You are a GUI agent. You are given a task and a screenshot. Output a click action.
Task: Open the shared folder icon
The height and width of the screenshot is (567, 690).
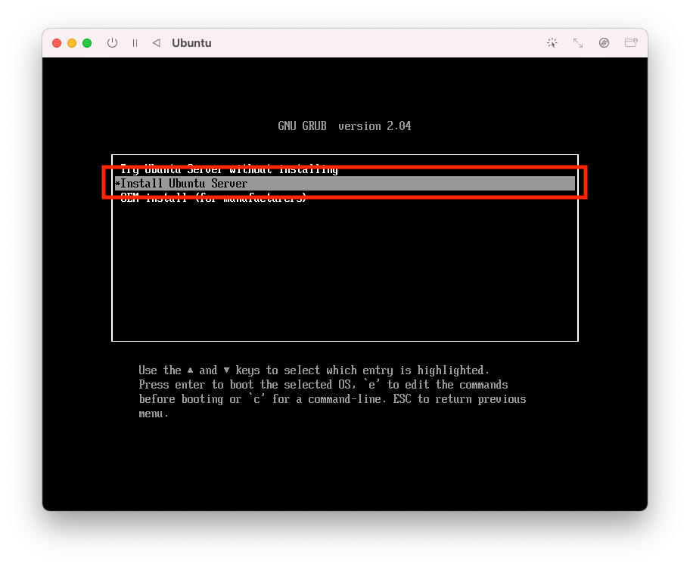tap(631, 42)
